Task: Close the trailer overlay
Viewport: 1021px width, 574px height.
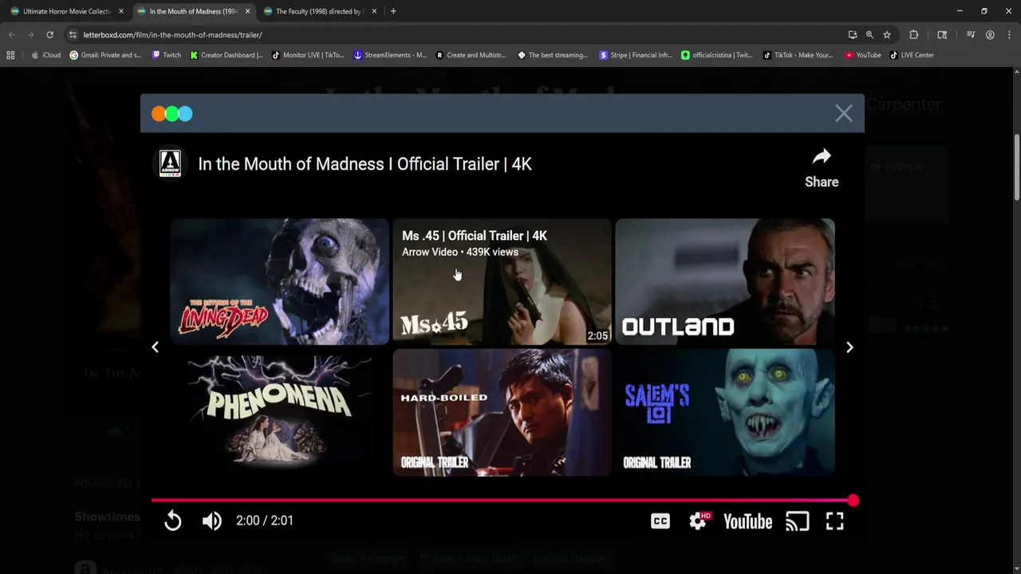Action: (x=844, y=113)
